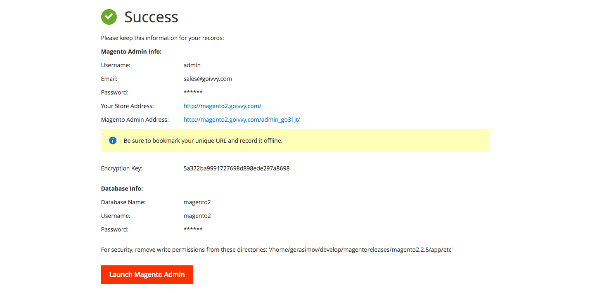The height and width of the screenshot is (293, 590).
Task: Click the blue info icon in yellow notice
Action: [113, 140]
